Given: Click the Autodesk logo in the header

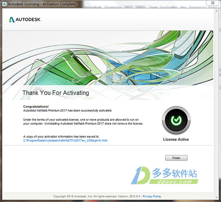Looking at the screenshot, I should (25, 20).
